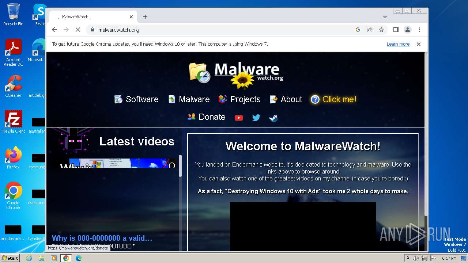
Task: Click the Latest videos scrollbar
Action: coord(180,166)
